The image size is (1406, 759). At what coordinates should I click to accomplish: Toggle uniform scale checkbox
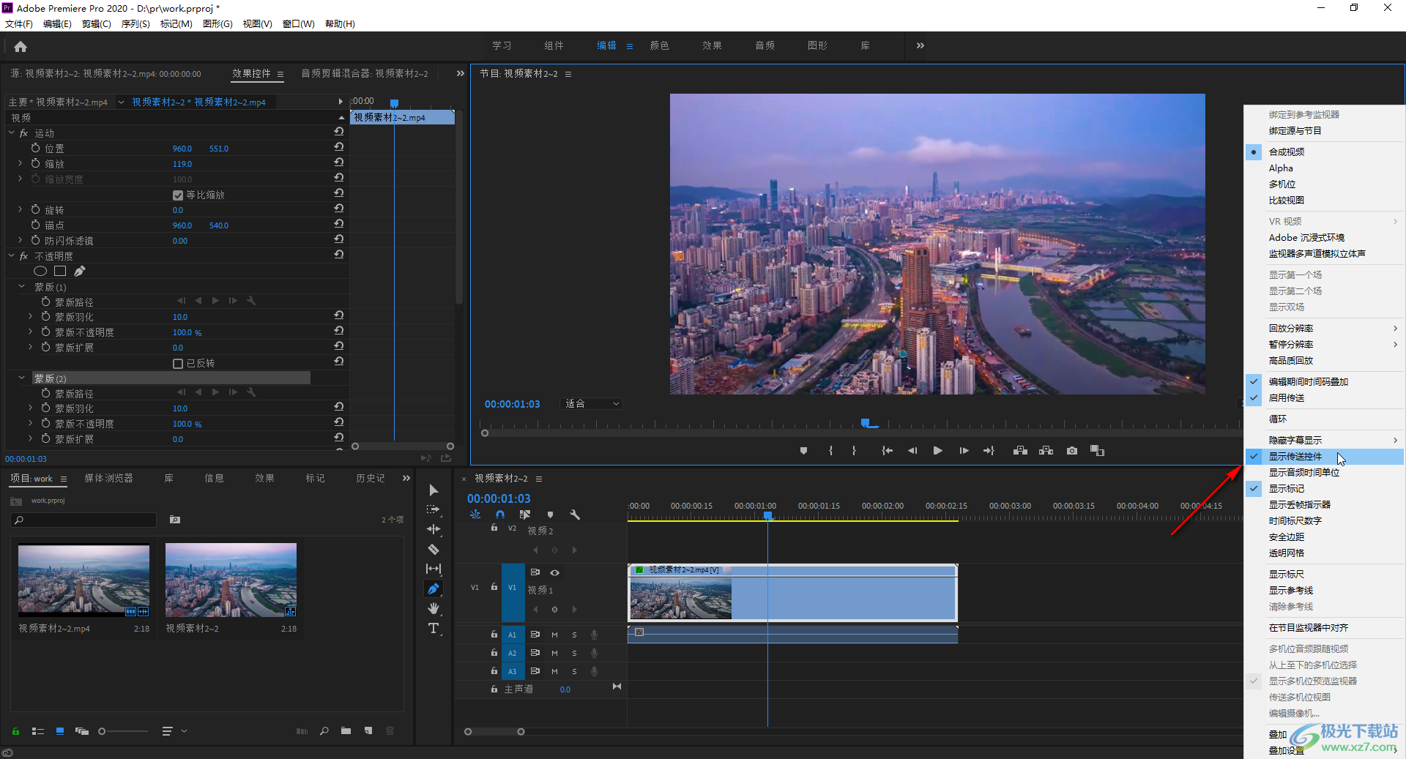[177, 195]
